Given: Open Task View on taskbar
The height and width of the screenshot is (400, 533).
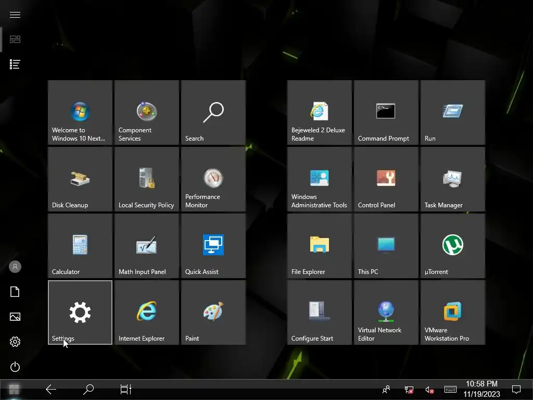Looking at the screenshot, I should point(126,389).
